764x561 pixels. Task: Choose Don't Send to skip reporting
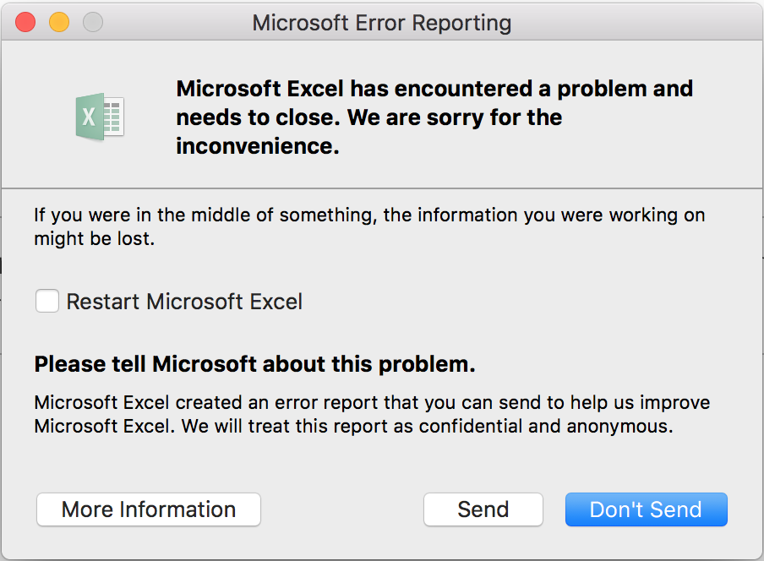click(646, 509)
